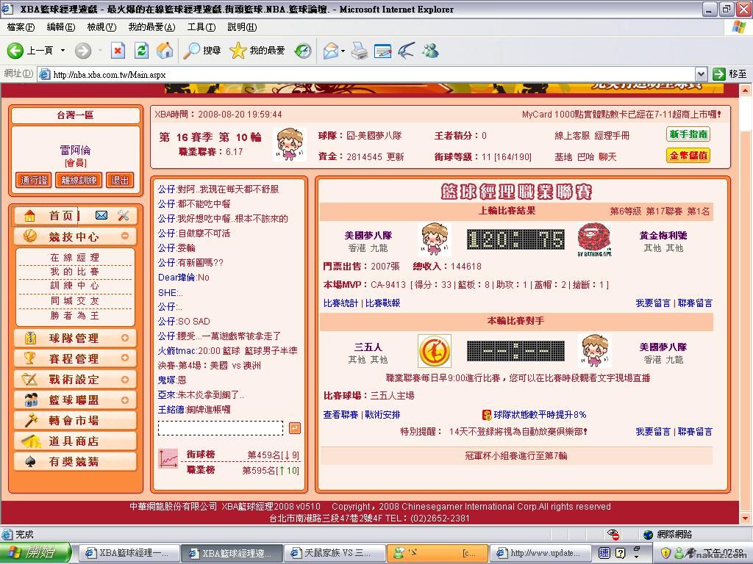
Task: Open the 經理手冊 link
Action: click(612, 136)
